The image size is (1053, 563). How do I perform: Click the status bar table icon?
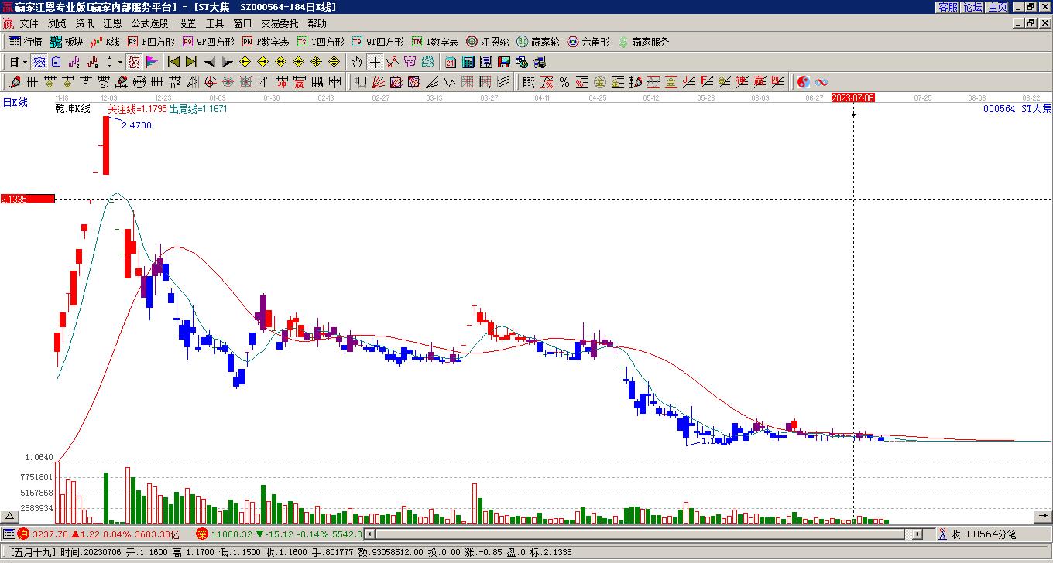tap(9, 534)
